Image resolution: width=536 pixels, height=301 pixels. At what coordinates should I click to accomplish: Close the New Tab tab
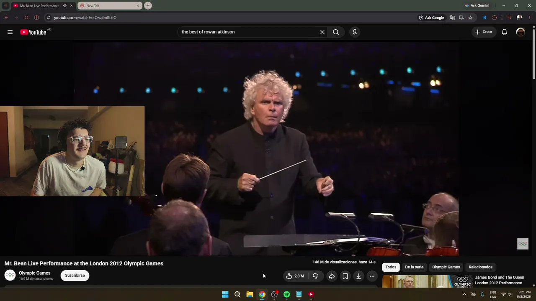tap(138, 6)
